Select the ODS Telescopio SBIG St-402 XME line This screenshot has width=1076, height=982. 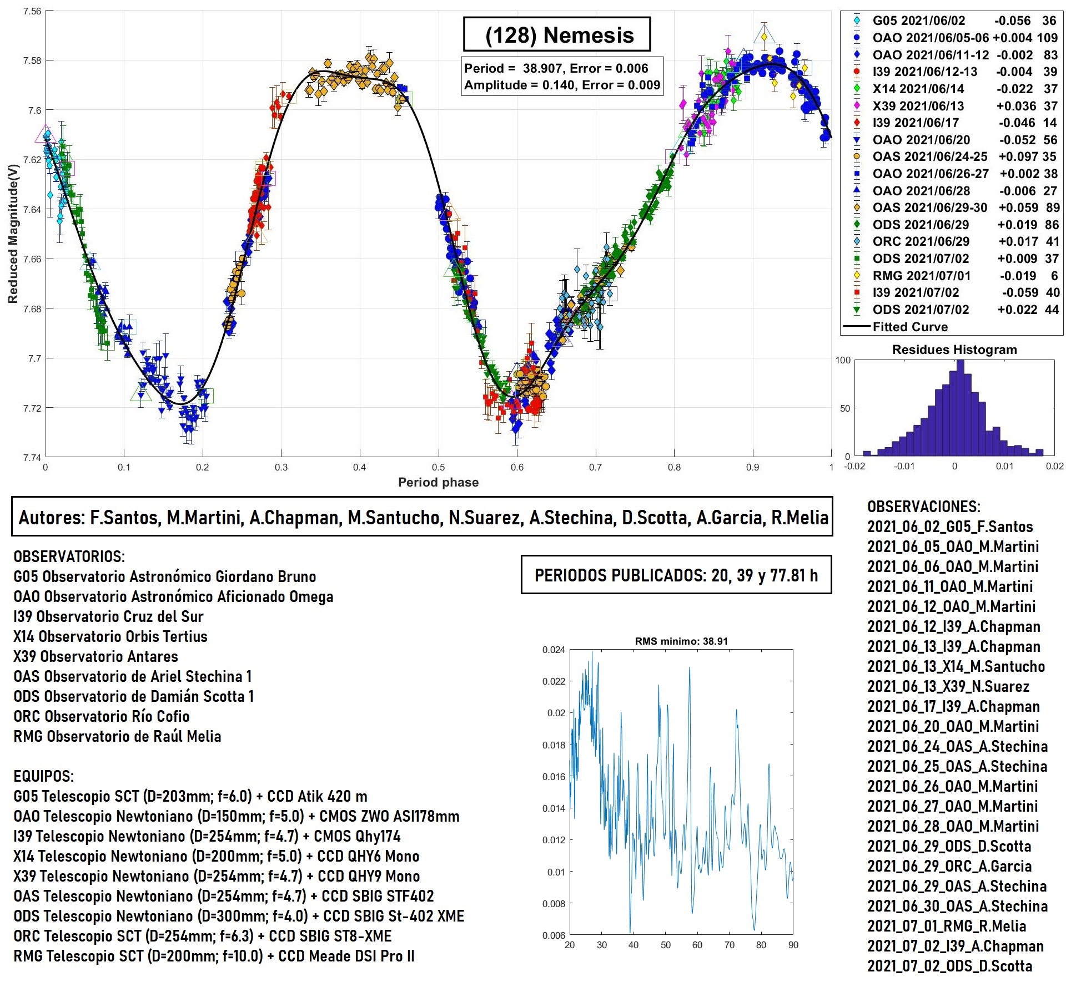point(239,916)
